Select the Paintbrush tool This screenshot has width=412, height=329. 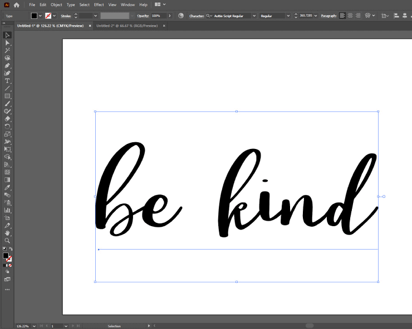click(x=7, y=103)
